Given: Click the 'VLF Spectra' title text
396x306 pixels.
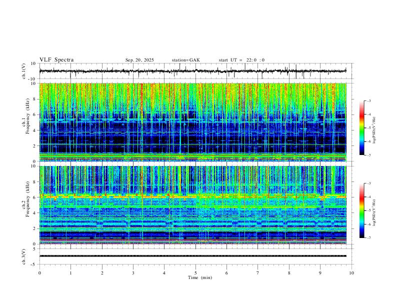Looking at the screenshot, I should 56,60.
